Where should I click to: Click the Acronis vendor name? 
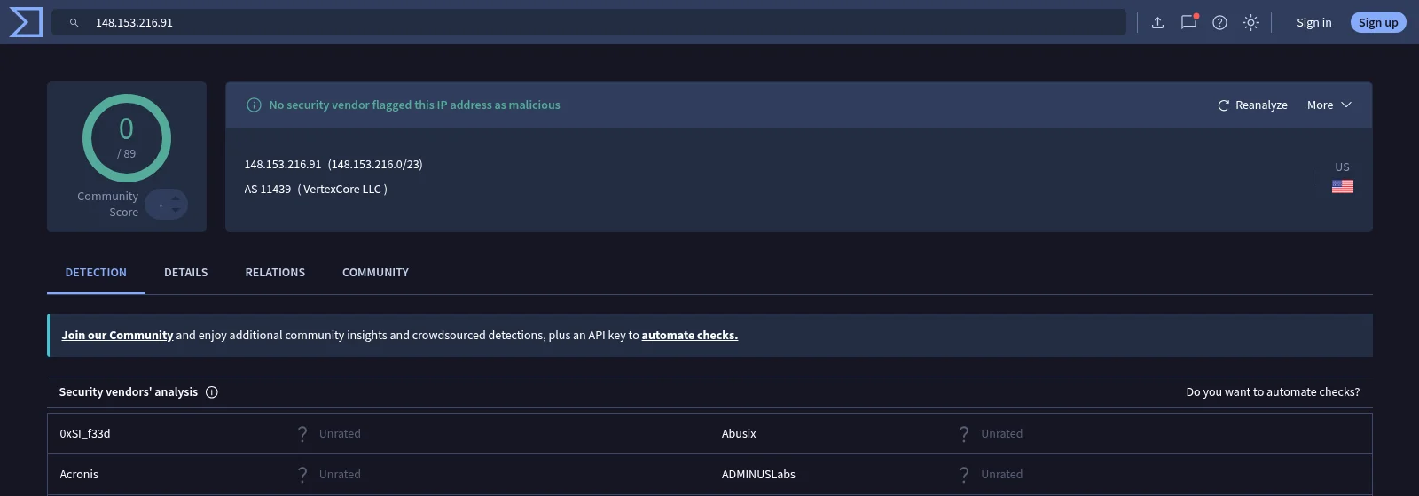(79, 474)
